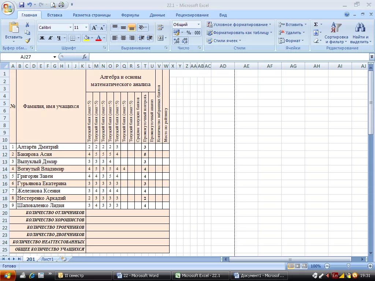Toggle bottom vertical alignment
Screen dimensions: 375x281
tap(131, 27)
